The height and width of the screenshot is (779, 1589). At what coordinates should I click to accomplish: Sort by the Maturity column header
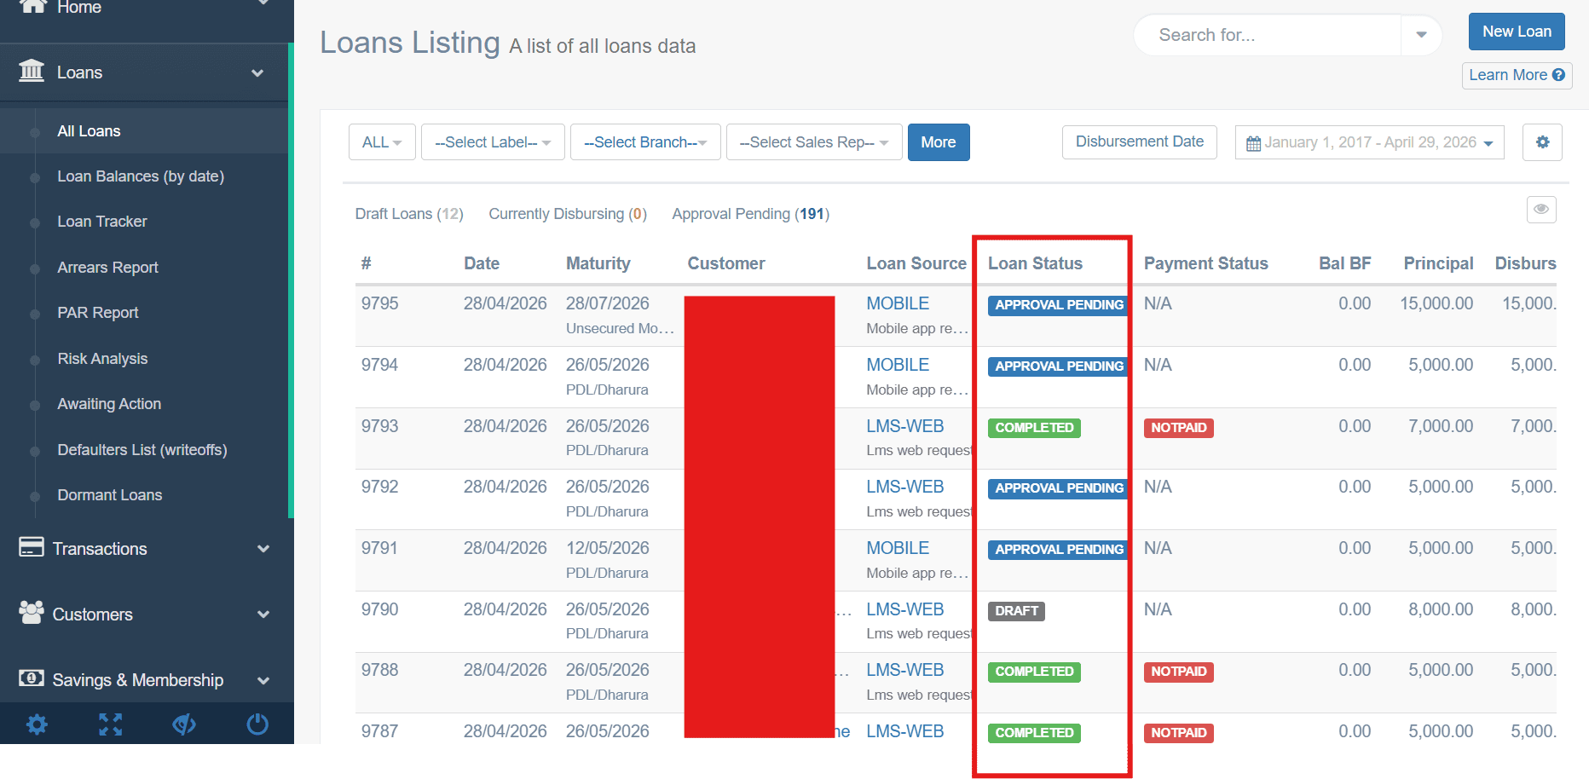[x=598, y=263]
